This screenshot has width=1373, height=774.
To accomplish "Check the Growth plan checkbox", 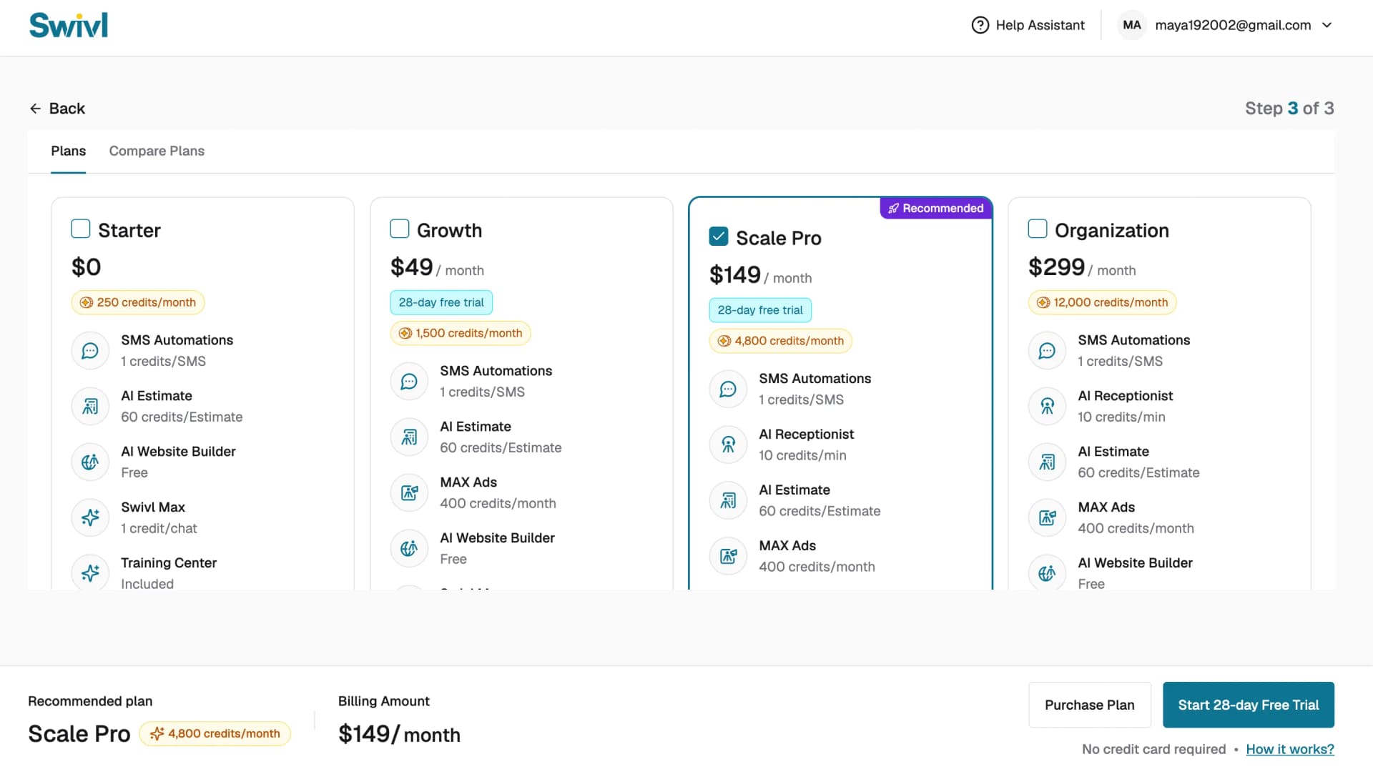I will (x=400, y=229).
